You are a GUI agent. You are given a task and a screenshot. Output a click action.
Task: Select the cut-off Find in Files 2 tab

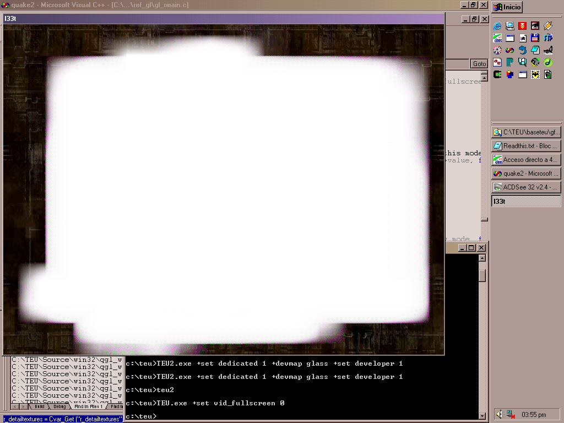tap(116, 407)
